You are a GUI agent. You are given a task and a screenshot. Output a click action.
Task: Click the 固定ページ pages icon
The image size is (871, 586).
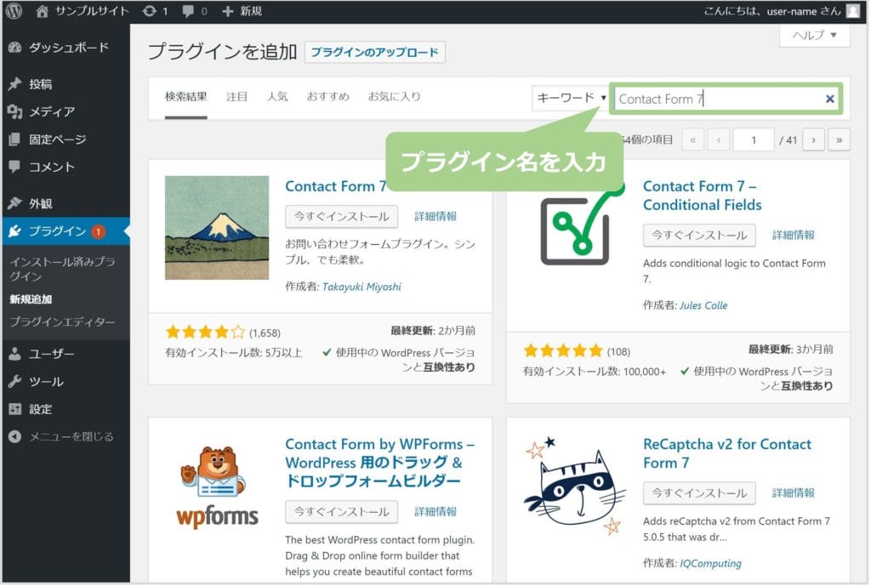pos(15,139)
